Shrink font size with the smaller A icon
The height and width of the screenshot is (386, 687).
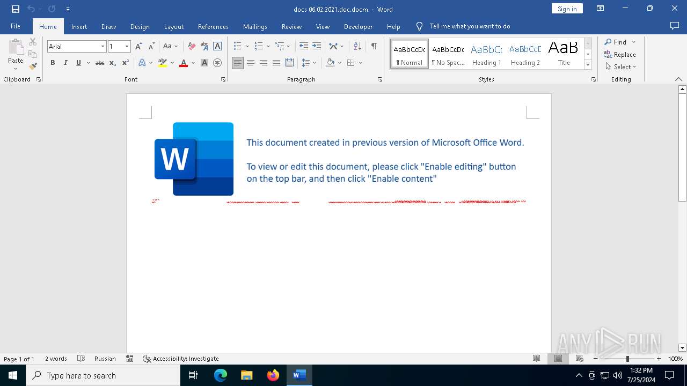tap(151, 46)
